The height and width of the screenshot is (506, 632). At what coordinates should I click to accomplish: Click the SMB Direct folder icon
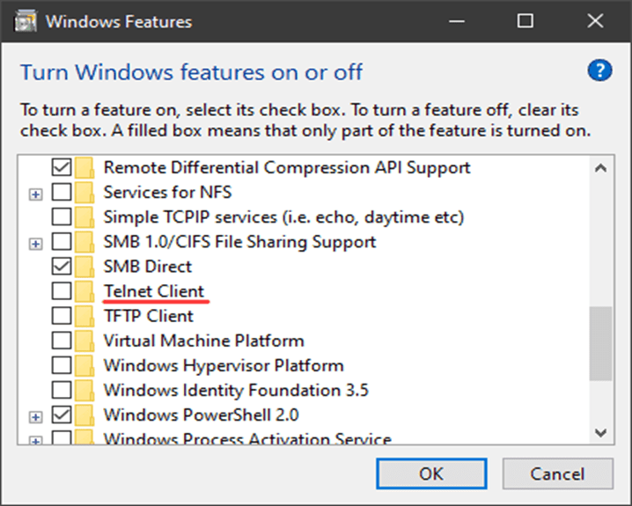coord(85,267)
